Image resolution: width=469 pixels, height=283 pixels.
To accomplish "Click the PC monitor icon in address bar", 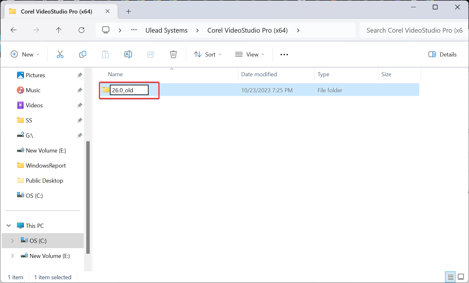I will pyautogui.click(x=106, y=30).
